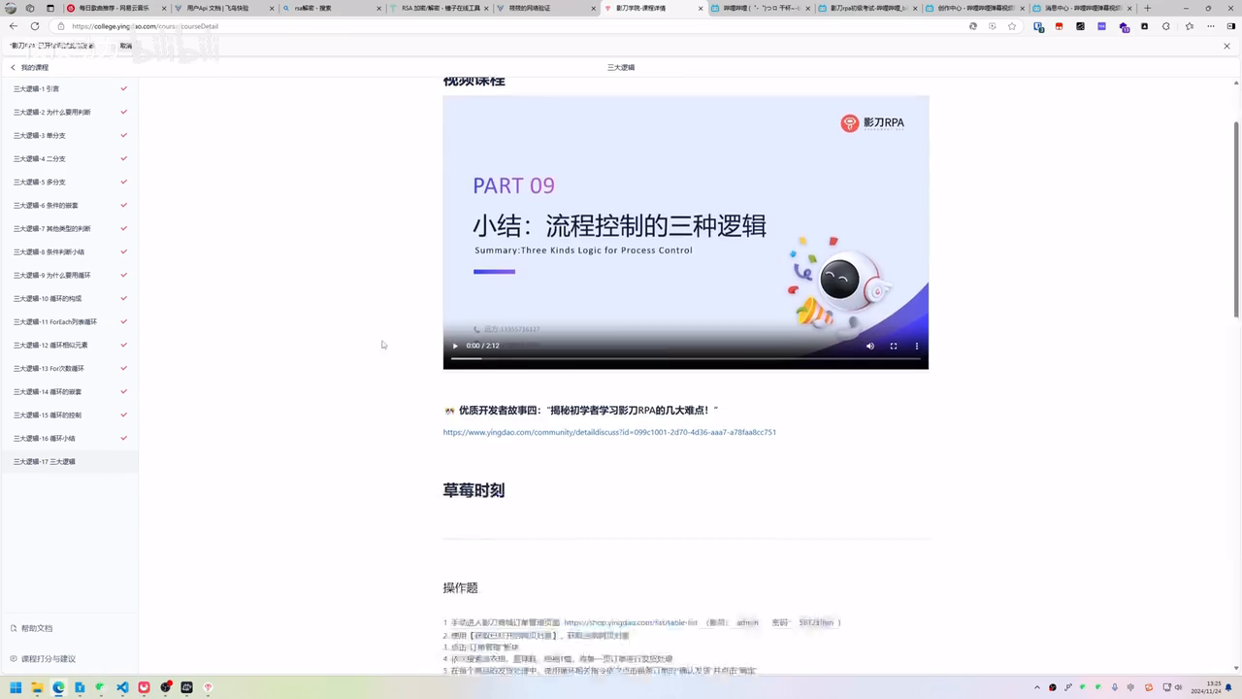This screenshot has height=699, width=1242.
Task: Close the notification bar with the X
Action: (1226, 46)
